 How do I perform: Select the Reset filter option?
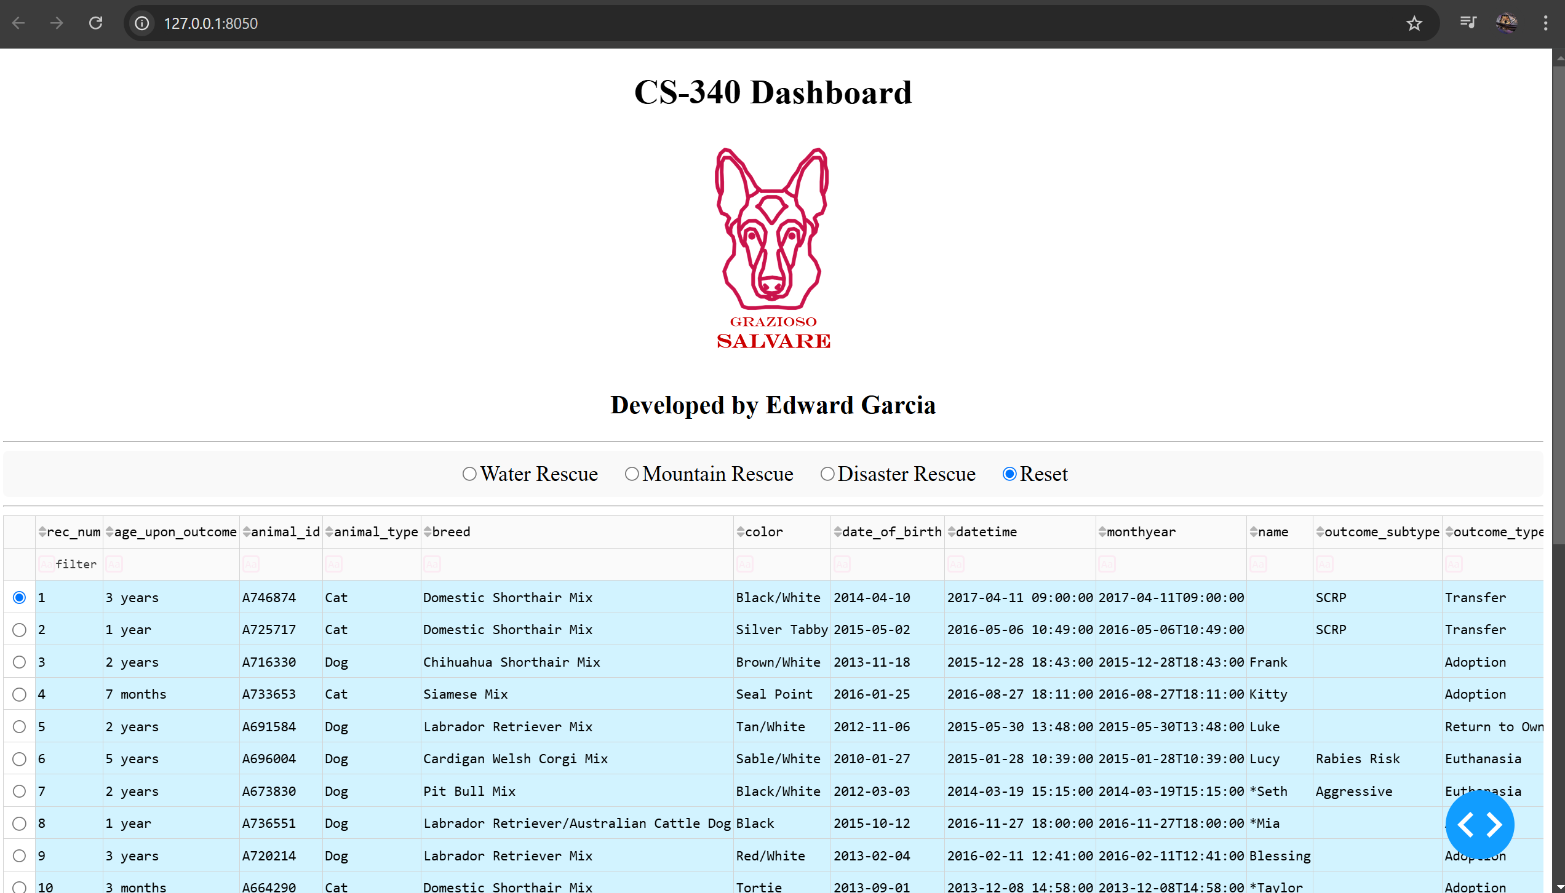(x=1009, y=474)
